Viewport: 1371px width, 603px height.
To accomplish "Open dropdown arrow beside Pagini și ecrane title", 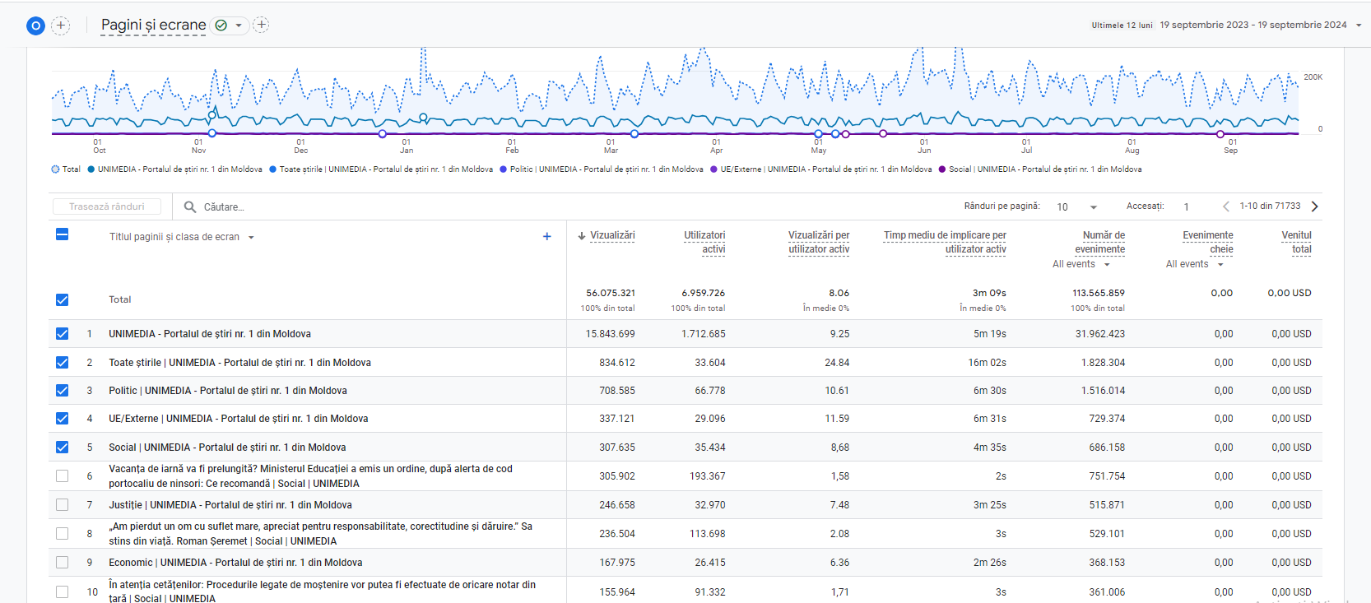I will [x=239, y=26].
